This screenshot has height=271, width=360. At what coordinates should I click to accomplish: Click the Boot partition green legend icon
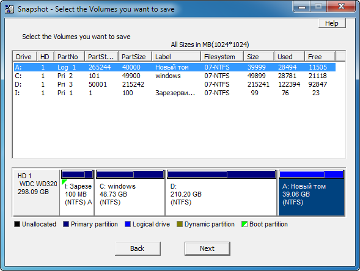click(244, 224)
